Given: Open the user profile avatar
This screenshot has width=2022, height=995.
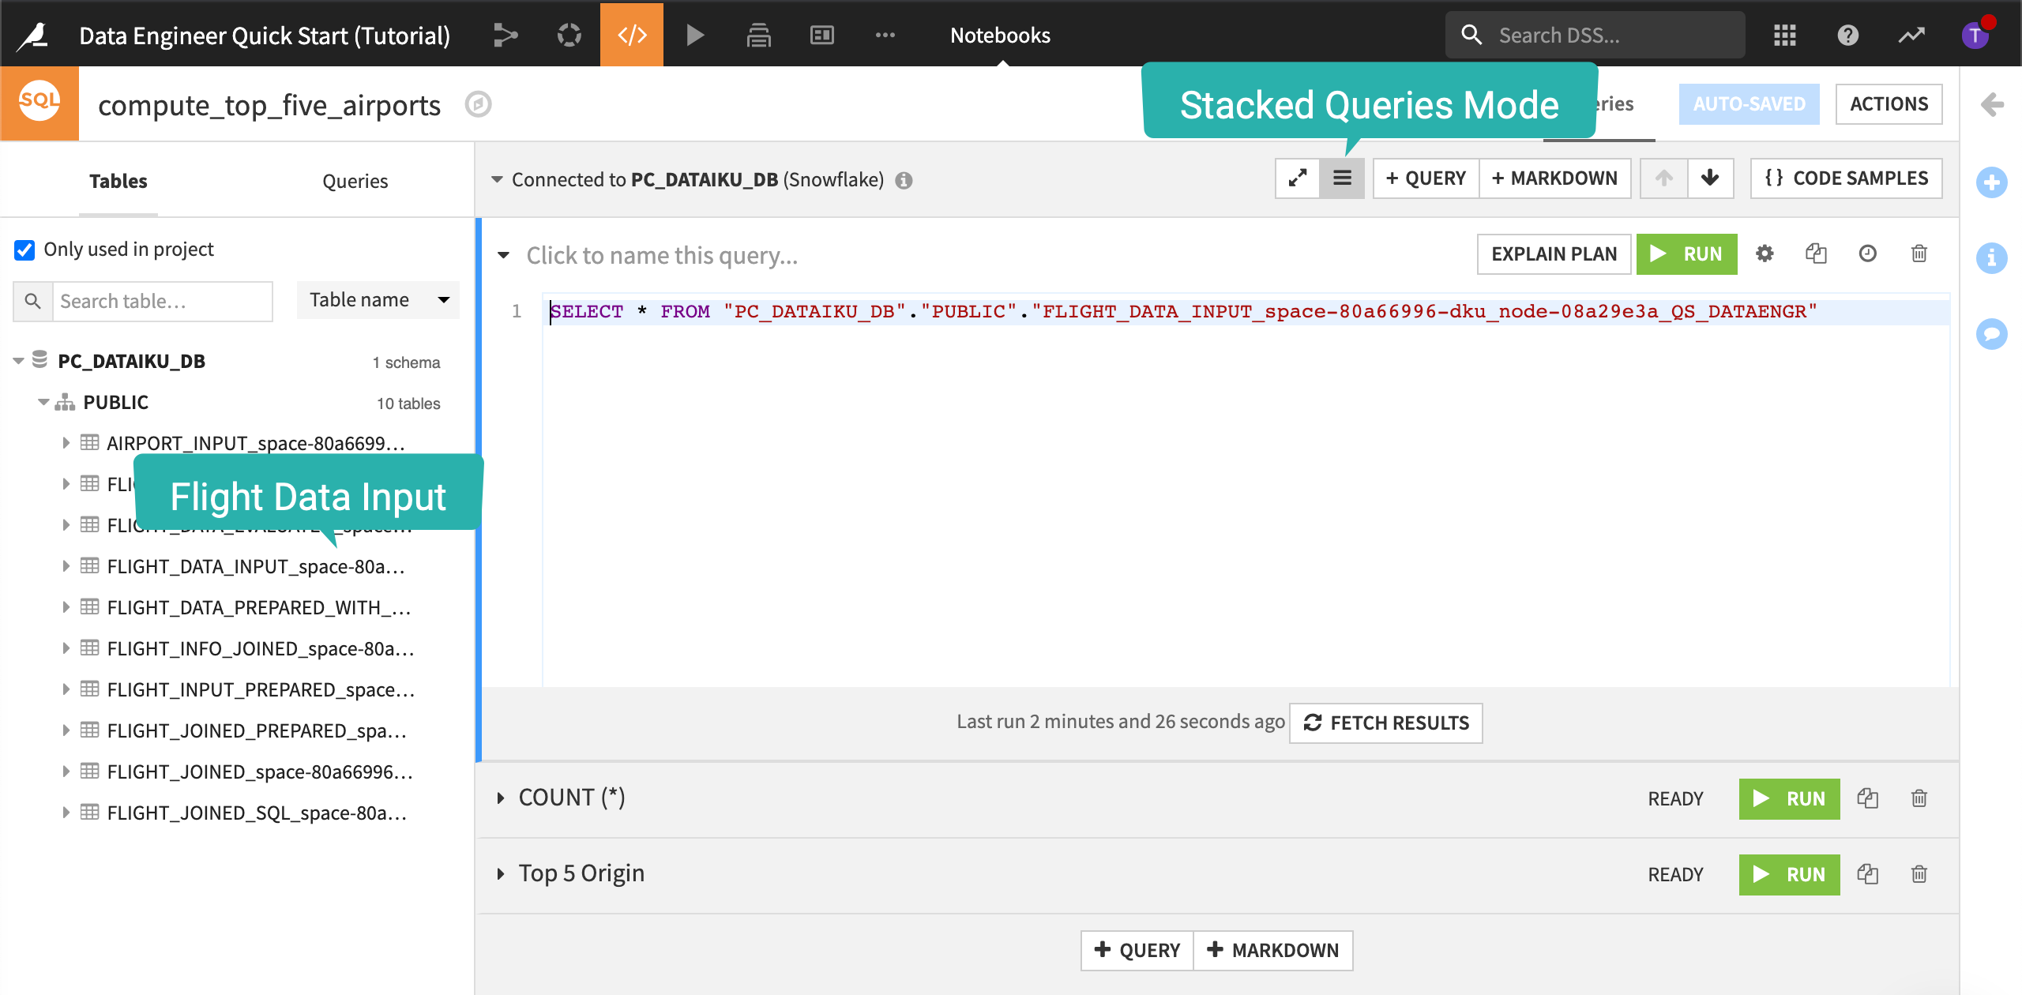Looking at the screenshot, I should coord(1975,35).
